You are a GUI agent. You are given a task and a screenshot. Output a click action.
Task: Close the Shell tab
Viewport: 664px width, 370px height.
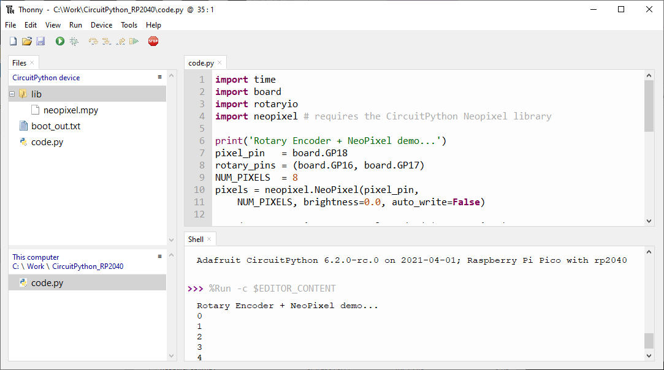209,240
